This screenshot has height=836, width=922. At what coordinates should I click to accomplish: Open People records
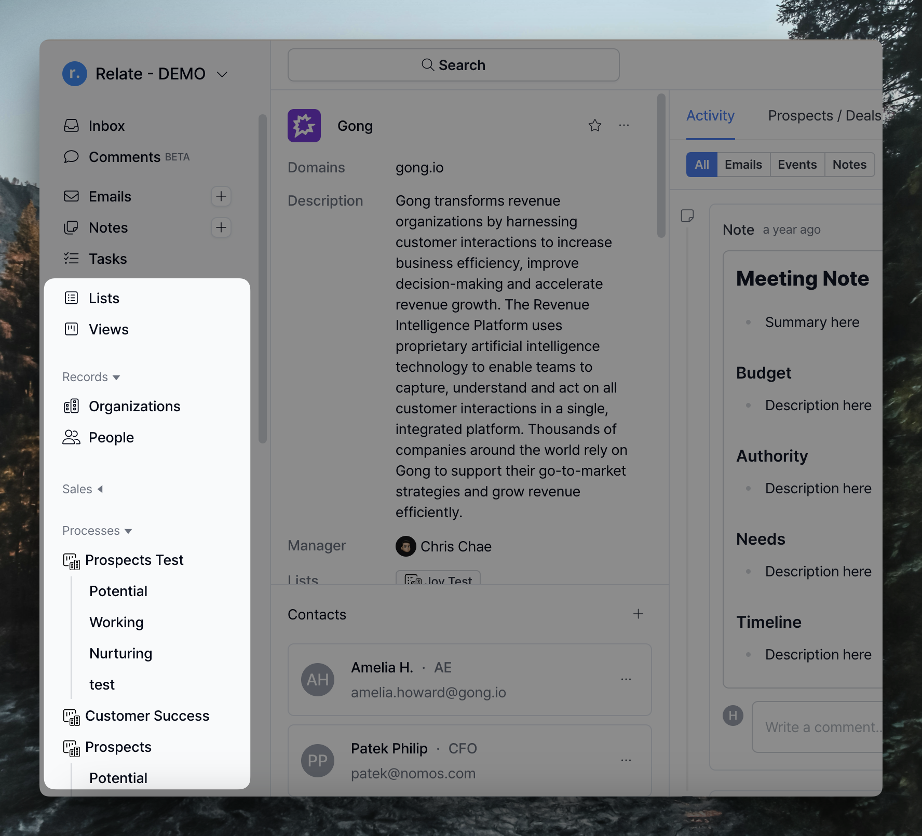[99, 437]
